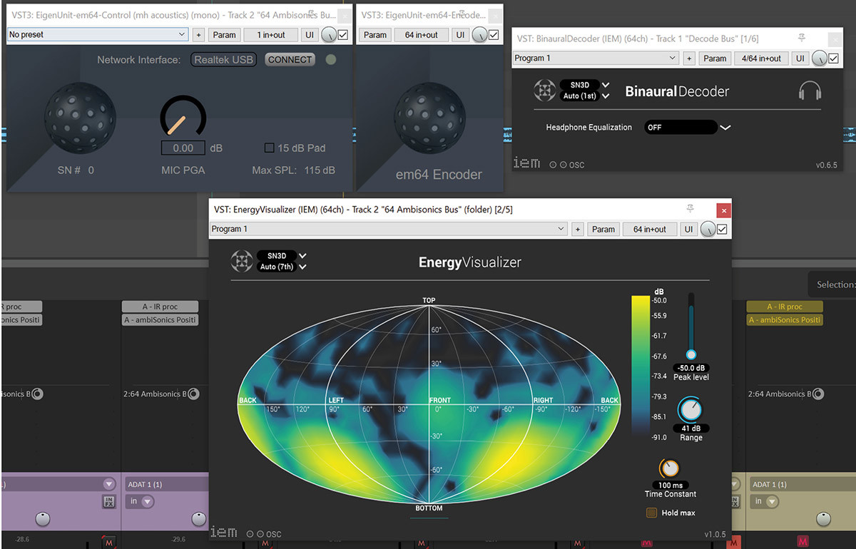Image resolution: width=856 pixels, height=549 pixels.
Task: Open the in dropdown on the yellow ADAT track
Action: [766, 501]
